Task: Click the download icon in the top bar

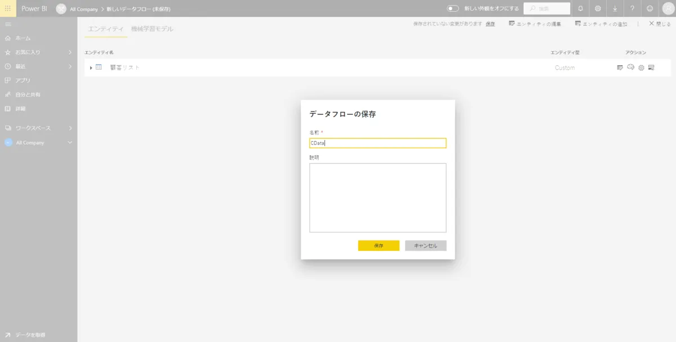Action: click(615, 8)
